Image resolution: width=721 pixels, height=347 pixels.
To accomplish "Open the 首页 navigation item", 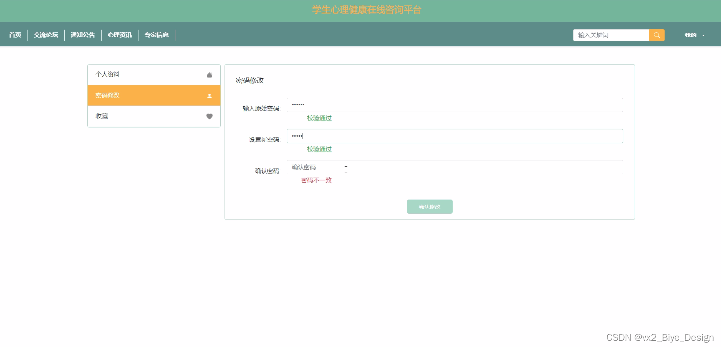I will coord(15,35).
